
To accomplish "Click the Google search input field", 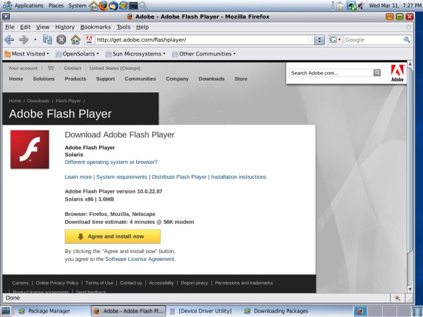I will (x=373, y=40).
